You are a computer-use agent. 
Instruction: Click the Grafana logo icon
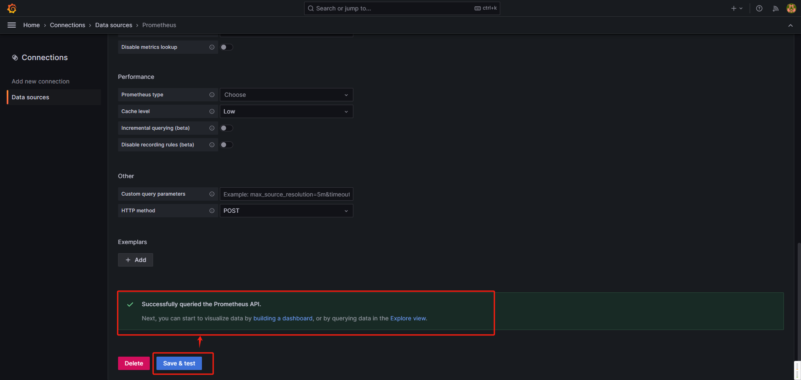tap(12, 8)
